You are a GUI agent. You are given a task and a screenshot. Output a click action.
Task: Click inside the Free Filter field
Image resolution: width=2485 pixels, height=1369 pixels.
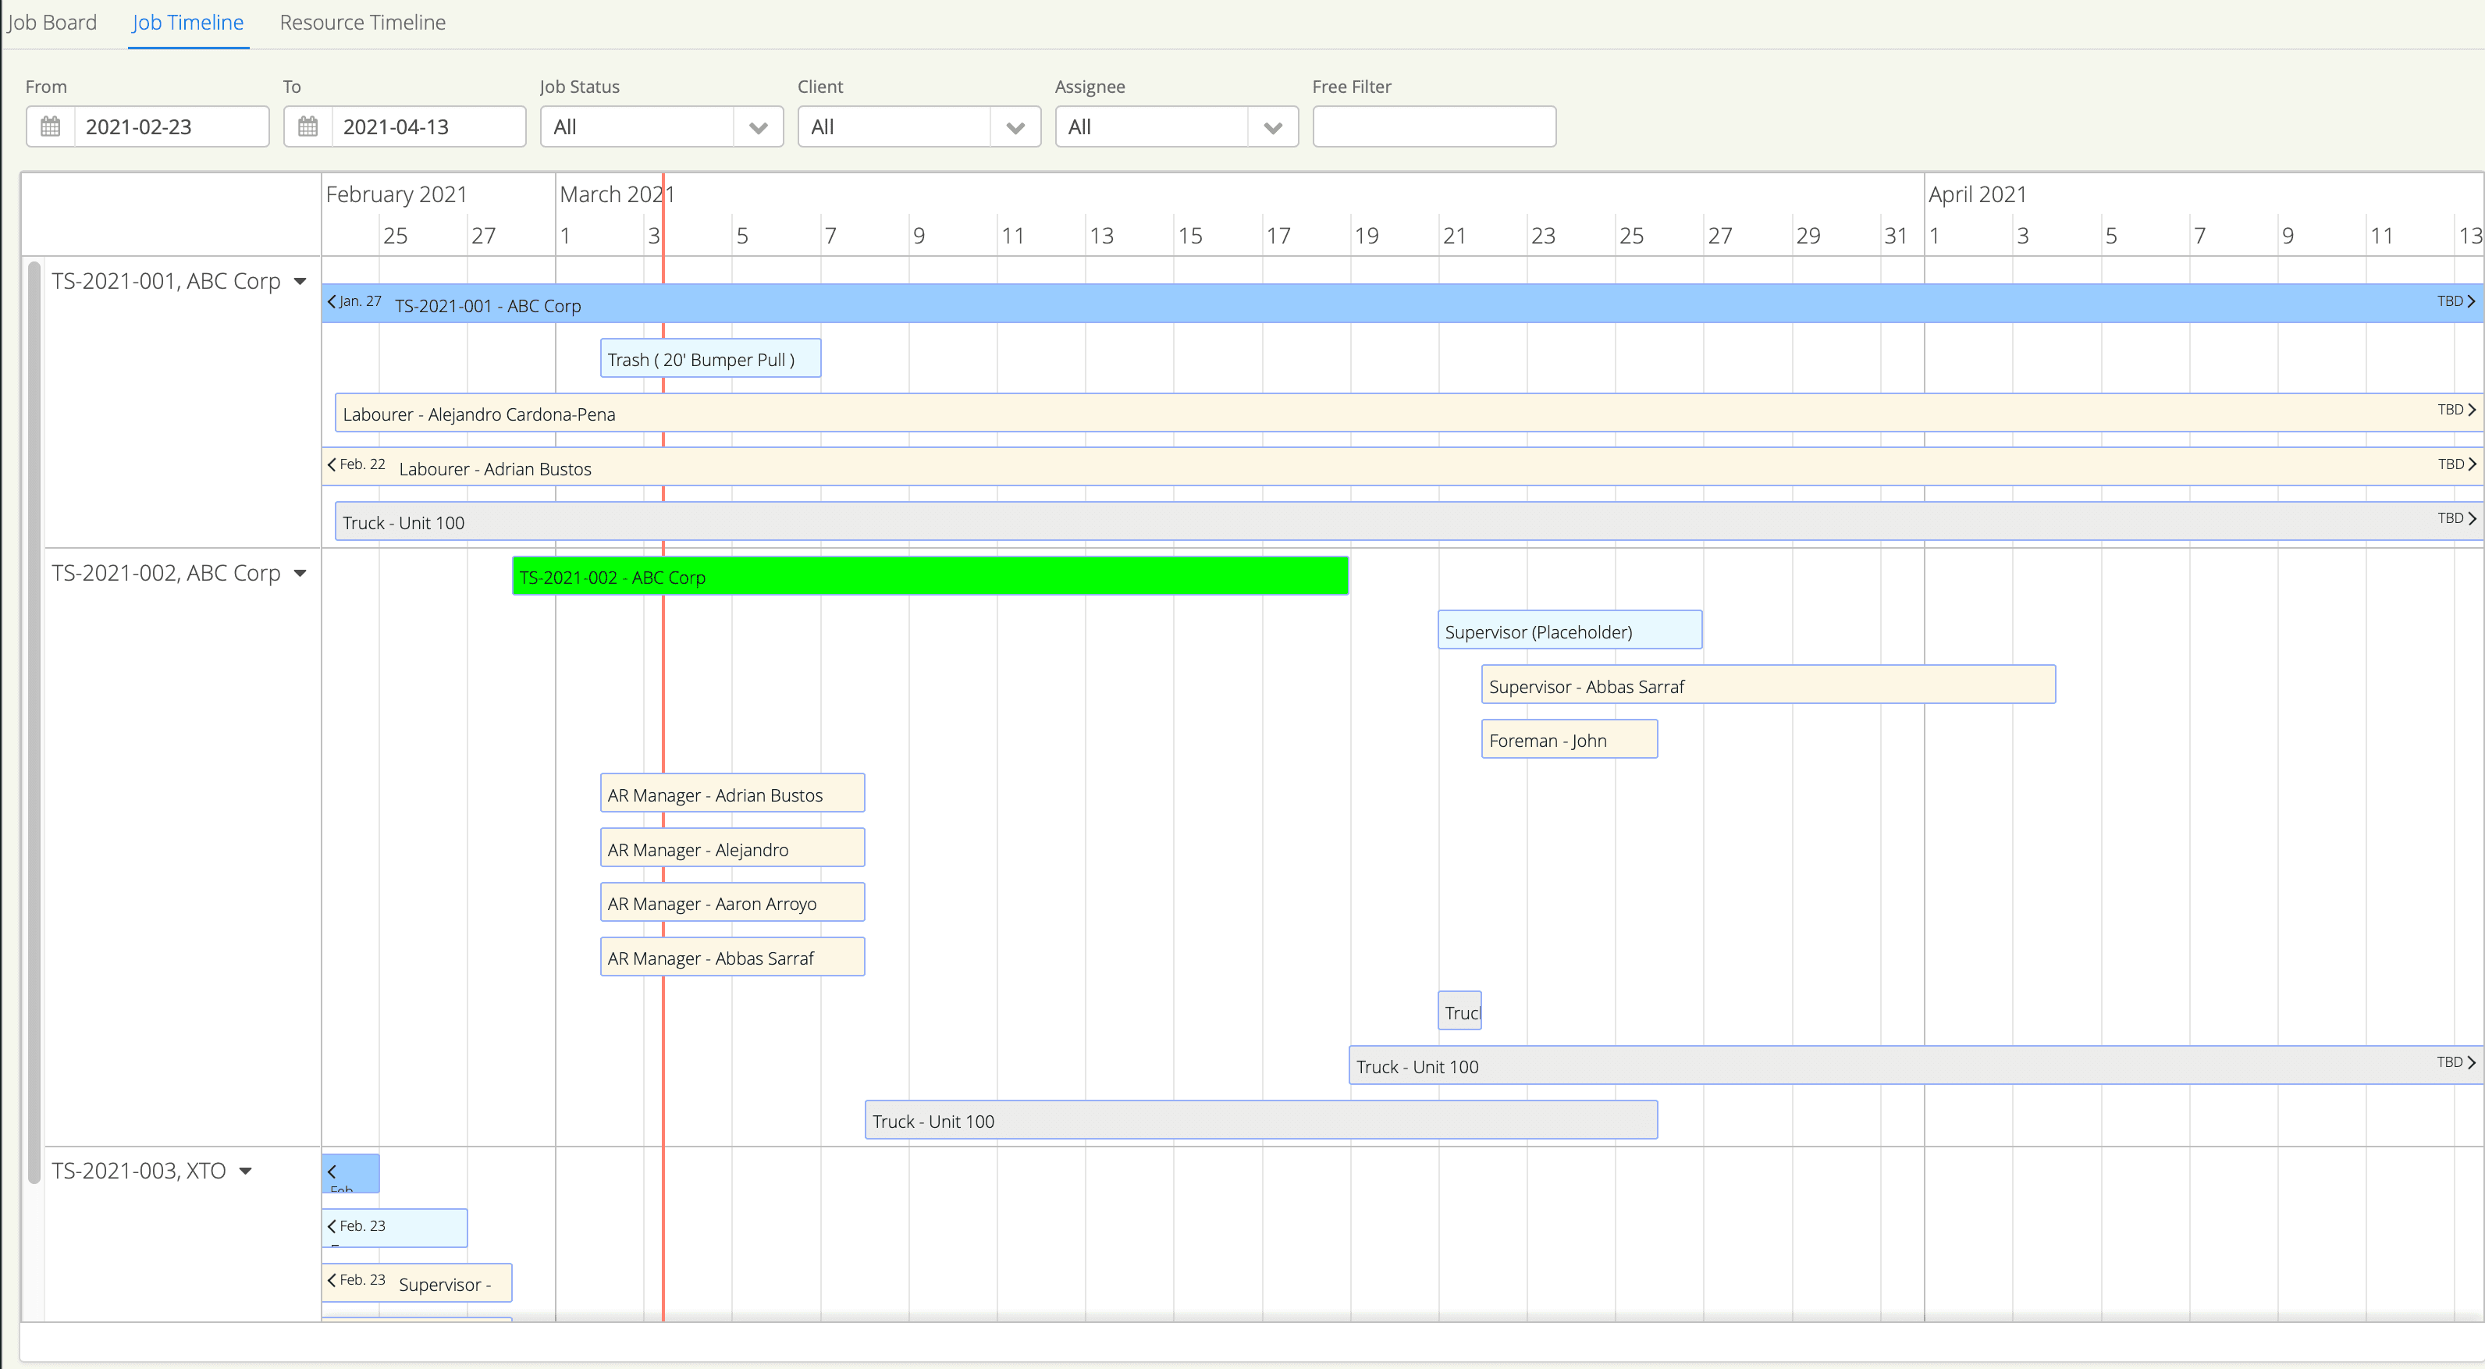pyautogui.click(x=1434, y=126)
